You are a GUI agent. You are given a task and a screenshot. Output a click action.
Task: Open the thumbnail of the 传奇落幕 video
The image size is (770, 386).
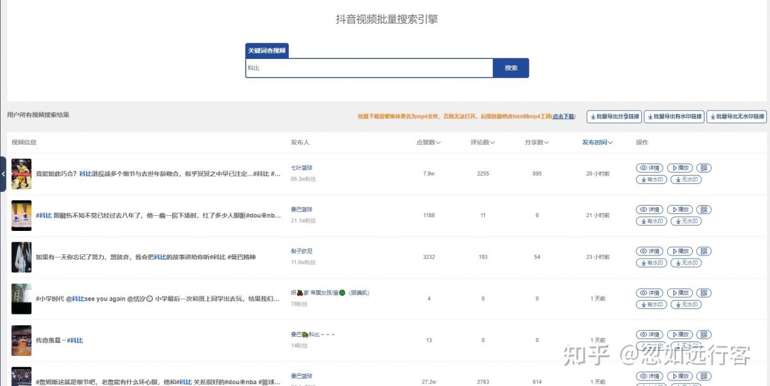22,340
